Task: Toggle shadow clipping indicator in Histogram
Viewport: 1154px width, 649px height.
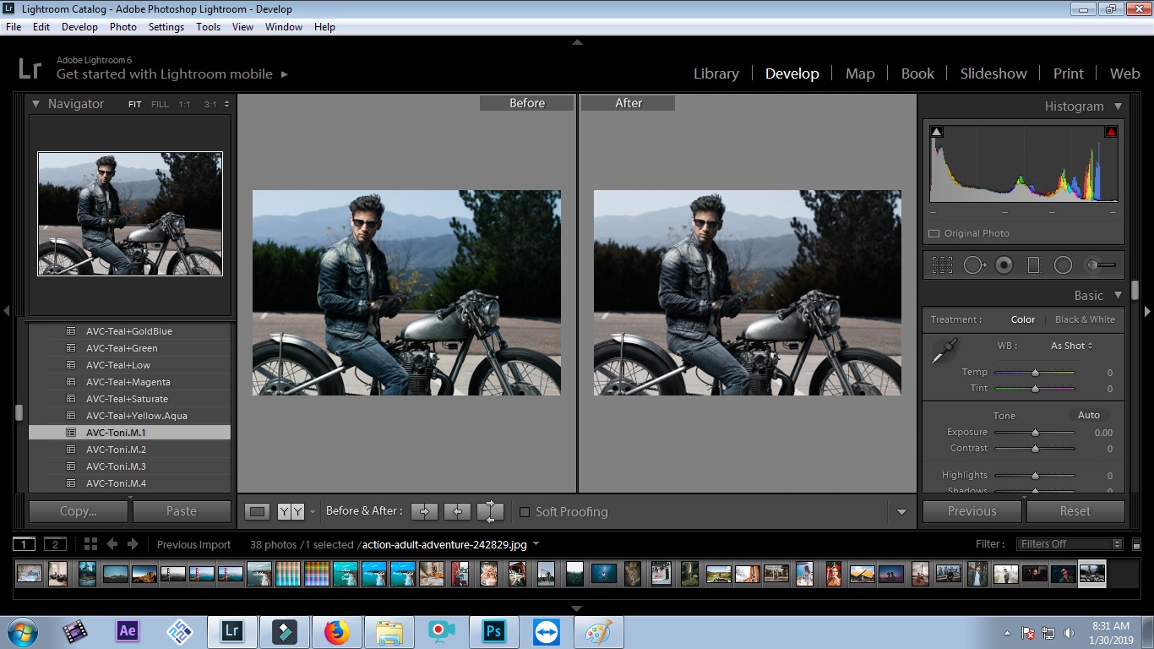Action: (936, 132)
